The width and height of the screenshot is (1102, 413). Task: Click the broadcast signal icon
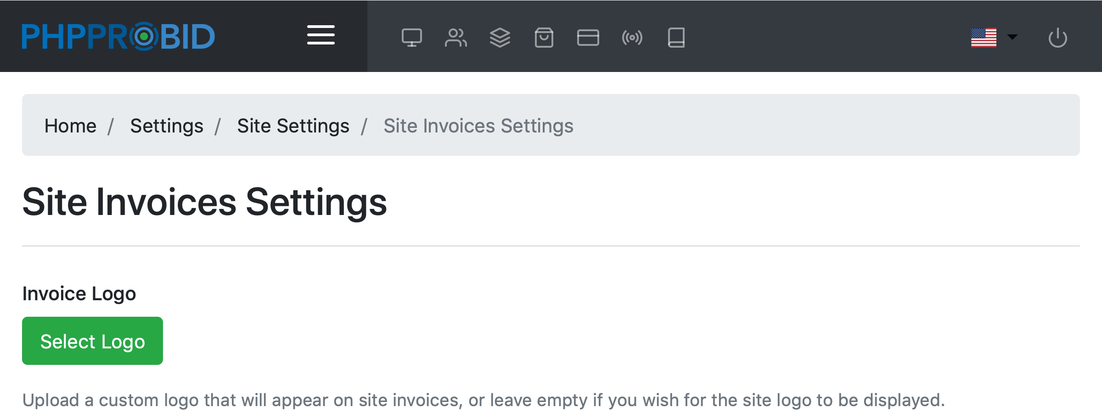(632, 38)
